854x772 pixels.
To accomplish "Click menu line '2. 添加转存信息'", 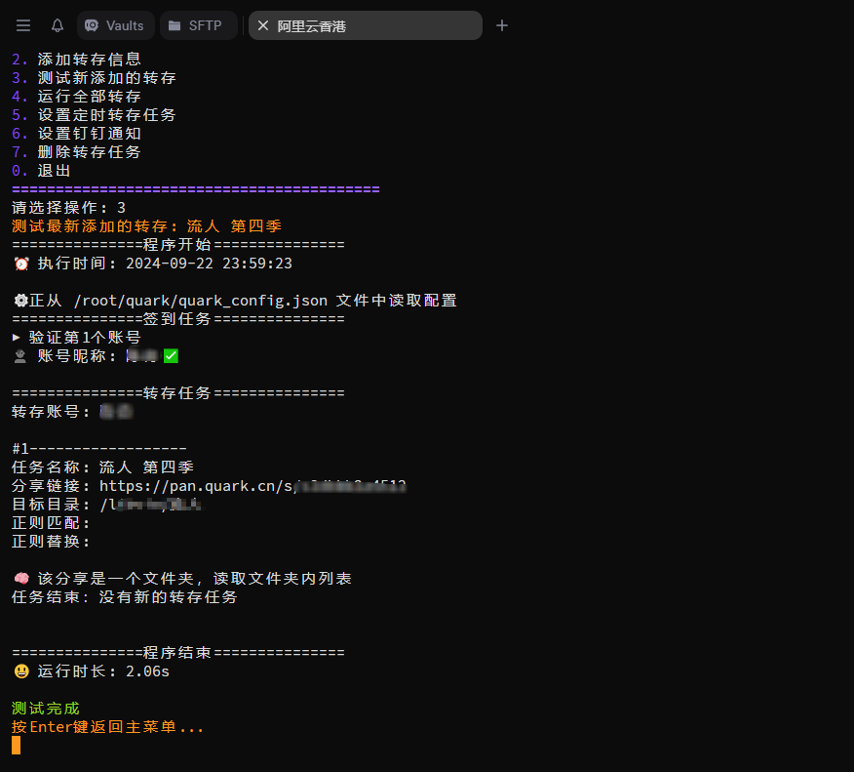I will click(76, 59).
